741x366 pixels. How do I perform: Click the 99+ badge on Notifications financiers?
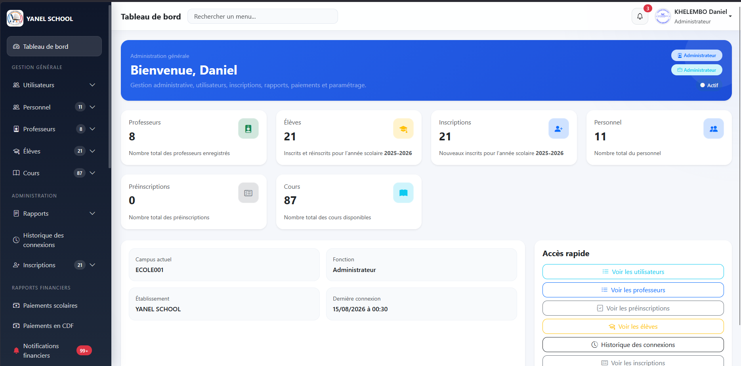pos(84,351)
